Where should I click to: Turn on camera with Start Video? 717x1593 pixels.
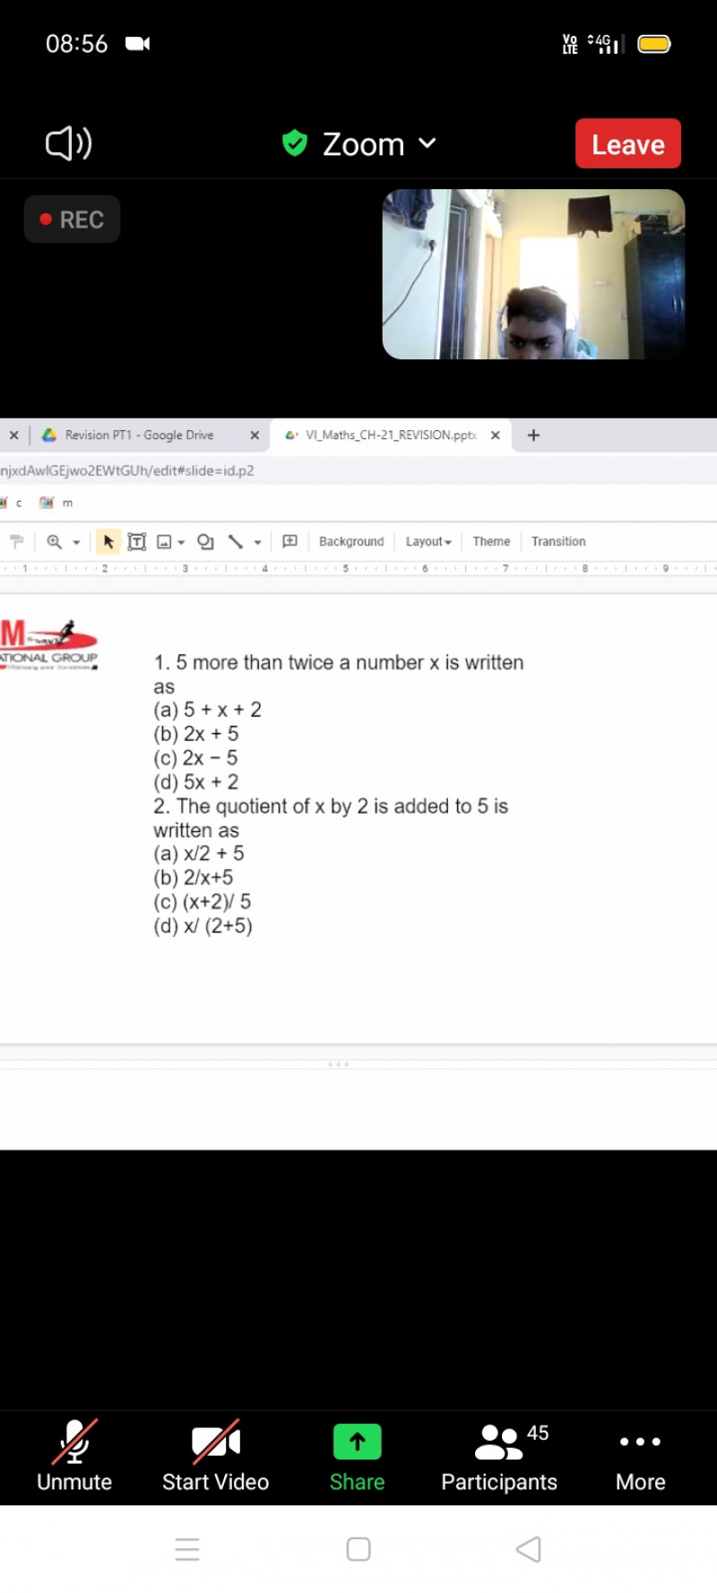(215, 1455)
